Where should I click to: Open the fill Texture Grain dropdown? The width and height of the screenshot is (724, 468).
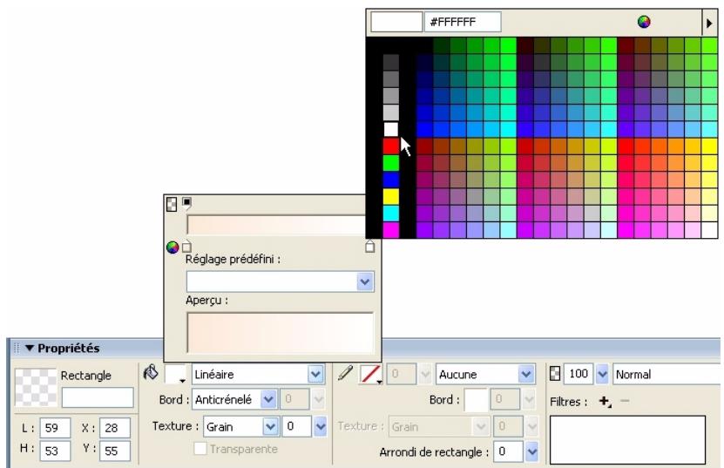(x=271, y=426)
